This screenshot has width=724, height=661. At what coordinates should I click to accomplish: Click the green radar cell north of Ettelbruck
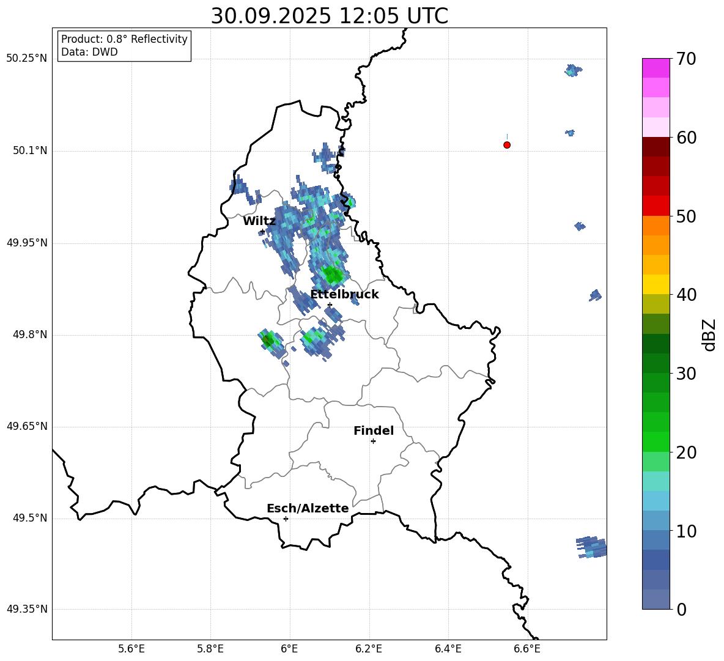click(332, 276)
